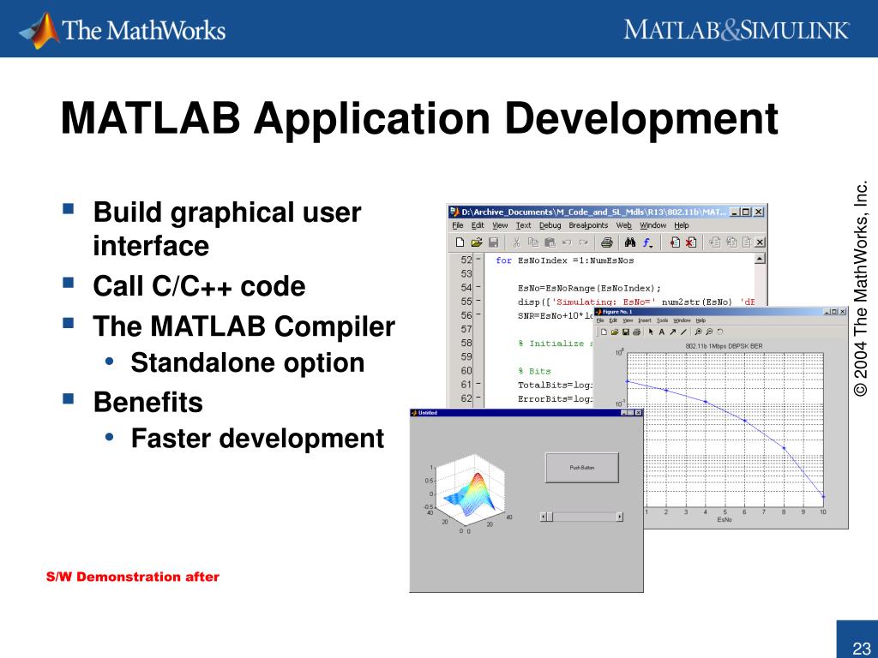Maximize the Figure No. 1 window
Viewport: 878px width, 658px height.
[x=834, y=312]
